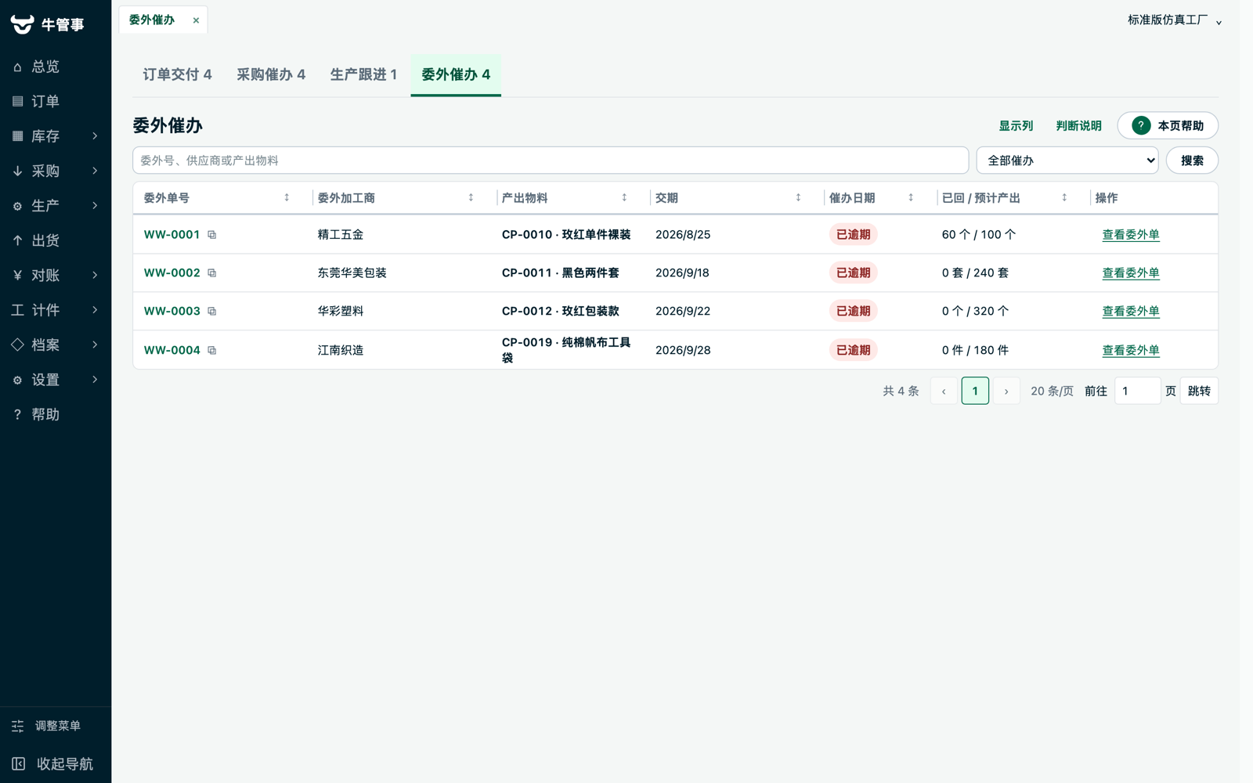The width and height of the screenshot is (1253, 783).
Task: Close the 委外催办 page tab
Action: 196,20
